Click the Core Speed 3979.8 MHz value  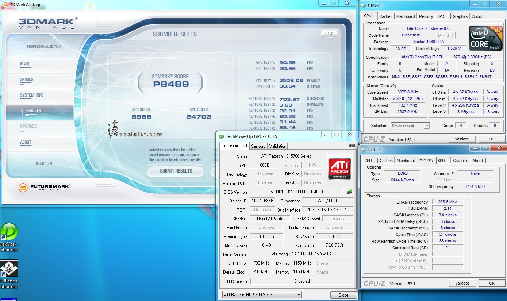tap(408, 92)
